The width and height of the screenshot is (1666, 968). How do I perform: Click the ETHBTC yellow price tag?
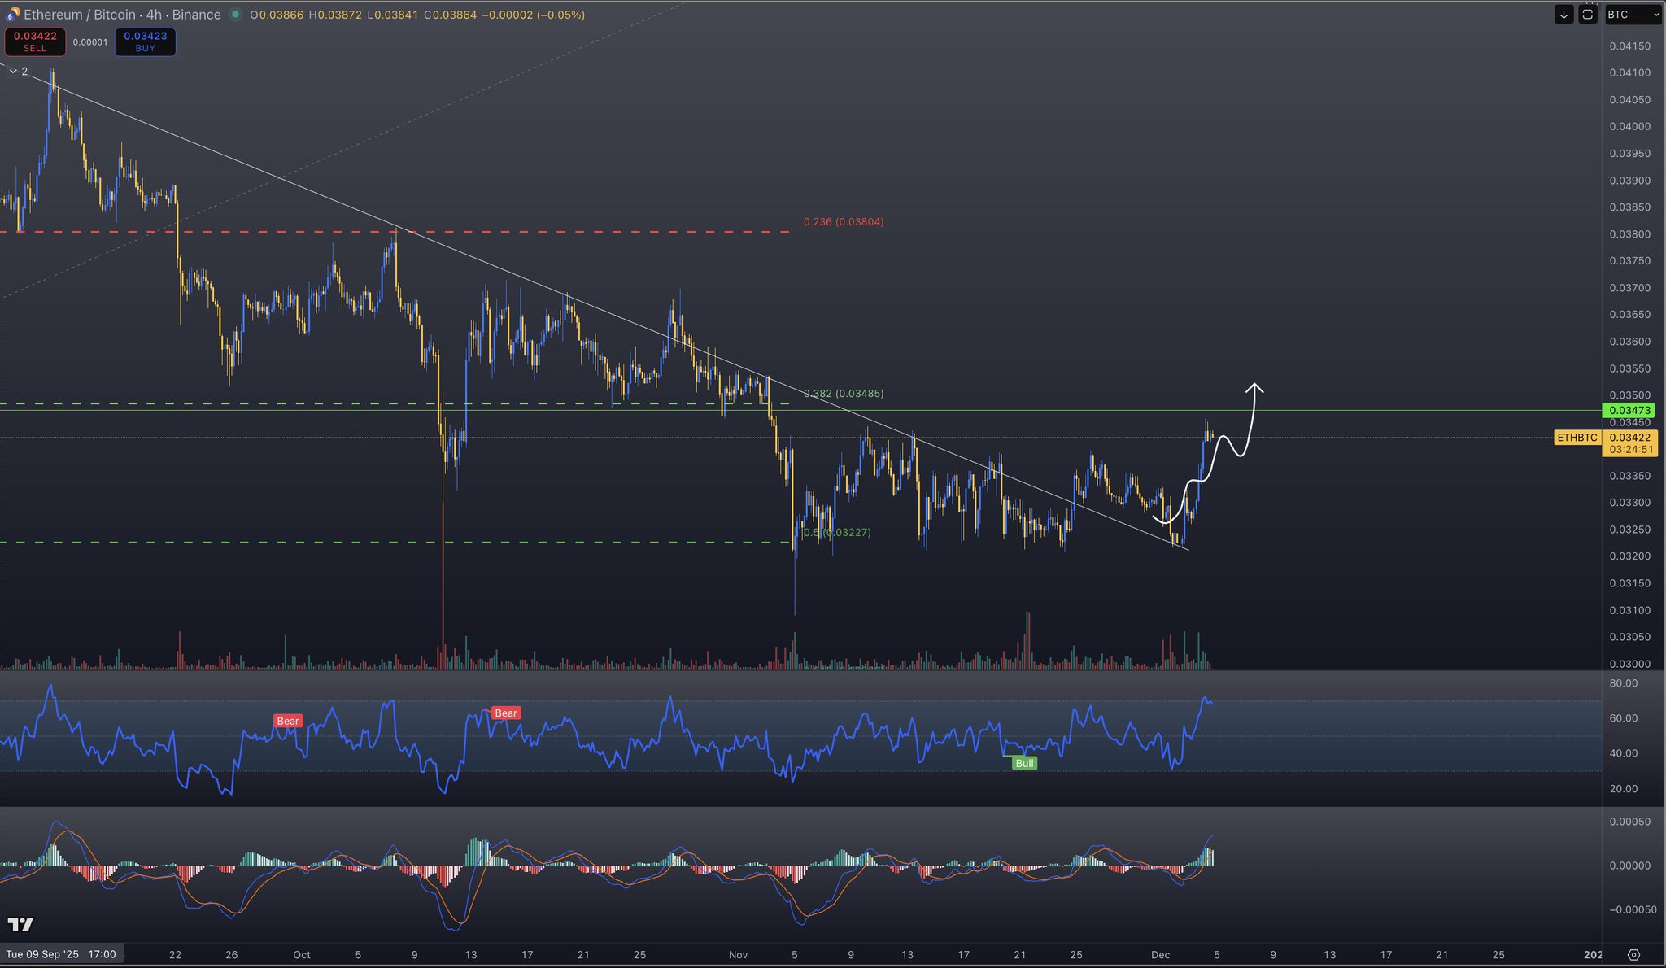[1577, 438]
